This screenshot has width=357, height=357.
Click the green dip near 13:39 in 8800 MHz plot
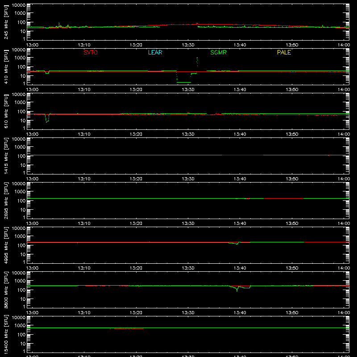point(237,289)
